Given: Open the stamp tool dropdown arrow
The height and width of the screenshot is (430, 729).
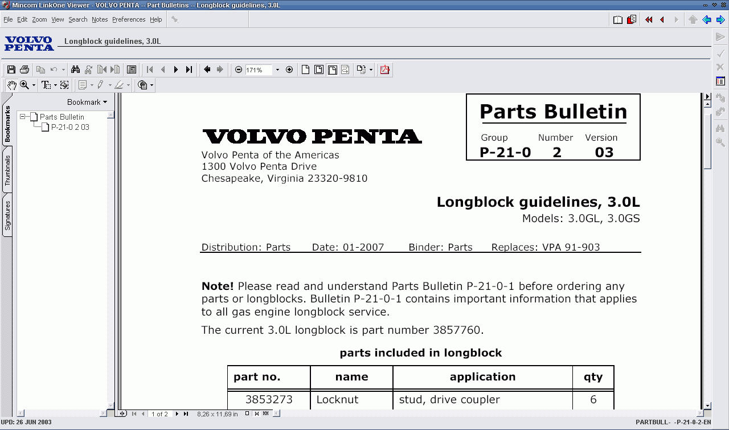Looking at the screenshot, I should 151,85.
